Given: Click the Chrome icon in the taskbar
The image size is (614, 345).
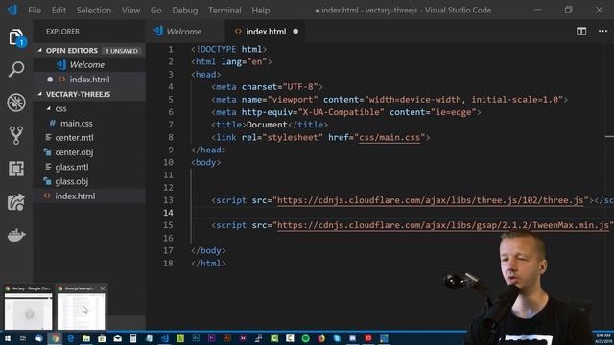Looking at the screenshot, I should point(55,338).
